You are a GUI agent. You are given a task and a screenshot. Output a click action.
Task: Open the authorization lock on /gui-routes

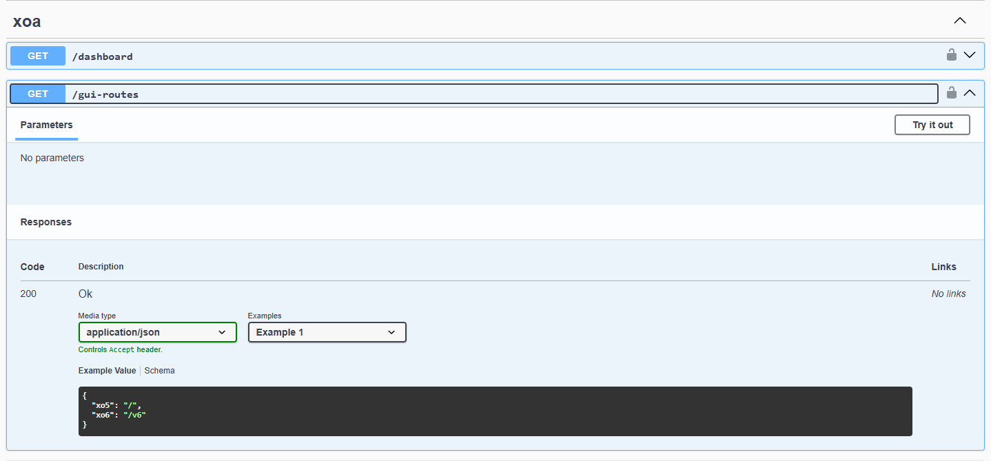952,92
